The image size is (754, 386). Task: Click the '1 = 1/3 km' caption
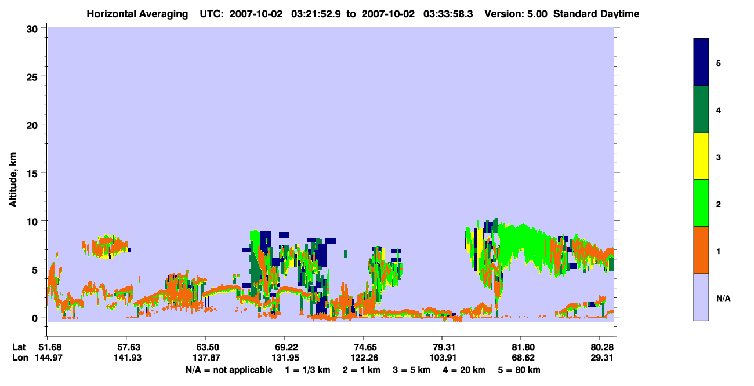pyautogui.click(x=307, y=370)
